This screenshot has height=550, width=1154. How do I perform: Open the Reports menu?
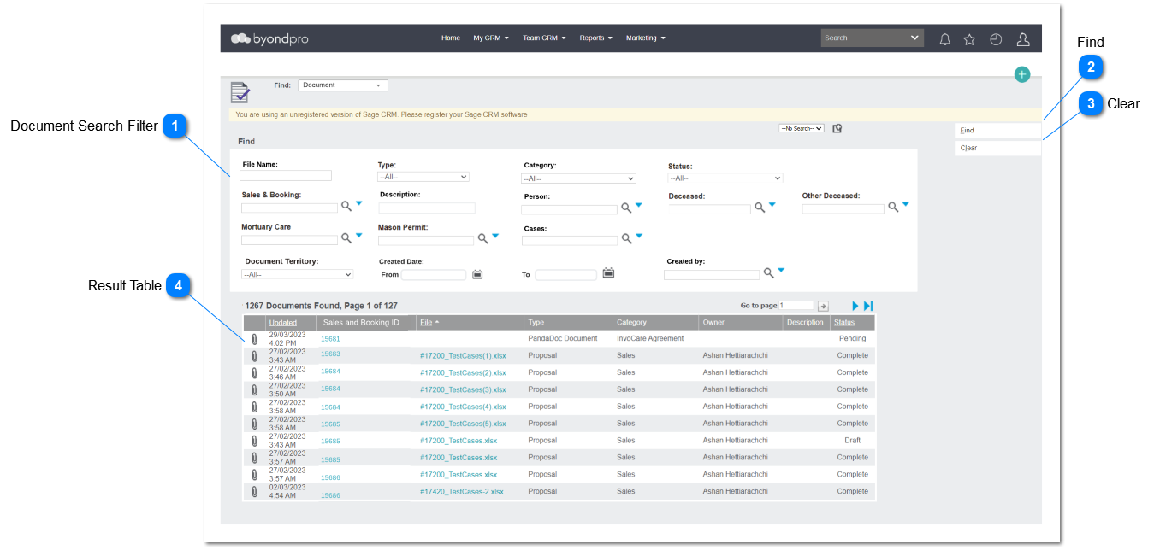pyautogui.click(x=595, y=38)
